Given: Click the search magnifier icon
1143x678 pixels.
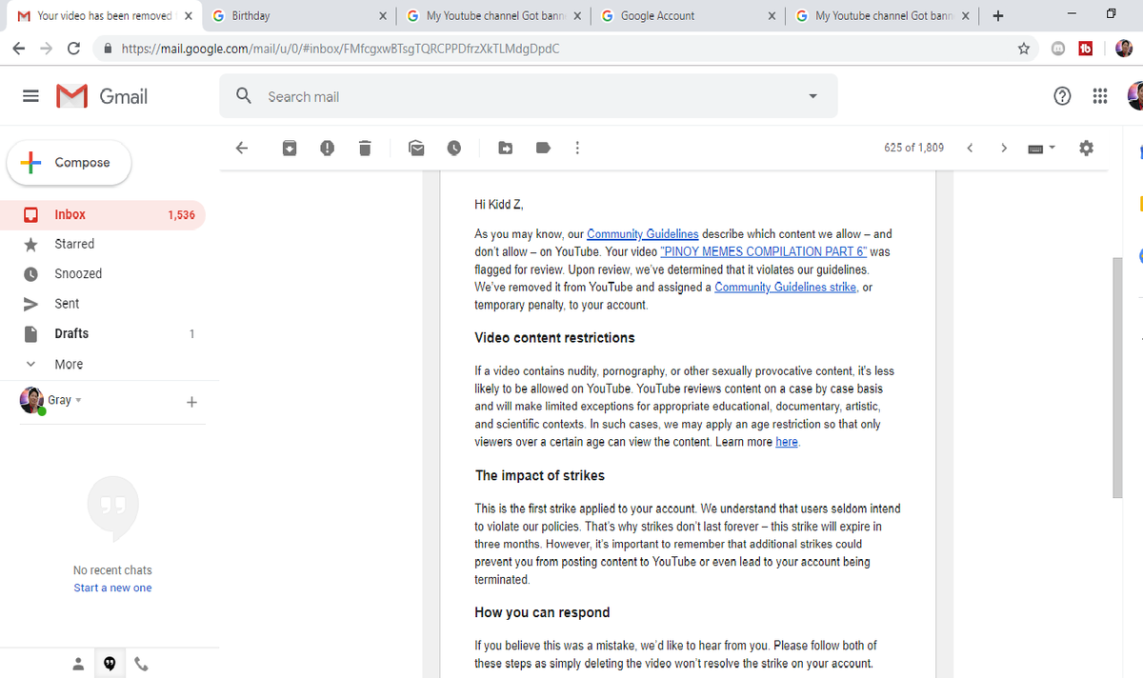Looking at the screenshot, I should [244, 96].
